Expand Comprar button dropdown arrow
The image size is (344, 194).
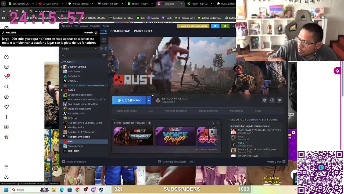click(149, 100)
